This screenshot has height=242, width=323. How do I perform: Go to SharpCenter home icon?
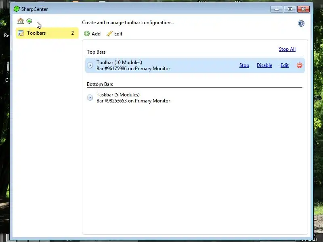tap(21, 21)
